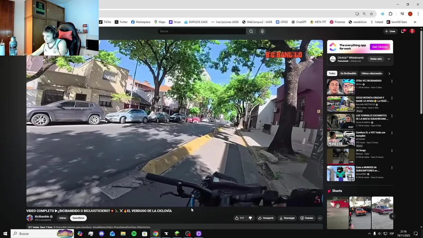
Task: Click the blue sound-wave extension icon
Action: tap(382, 14)
